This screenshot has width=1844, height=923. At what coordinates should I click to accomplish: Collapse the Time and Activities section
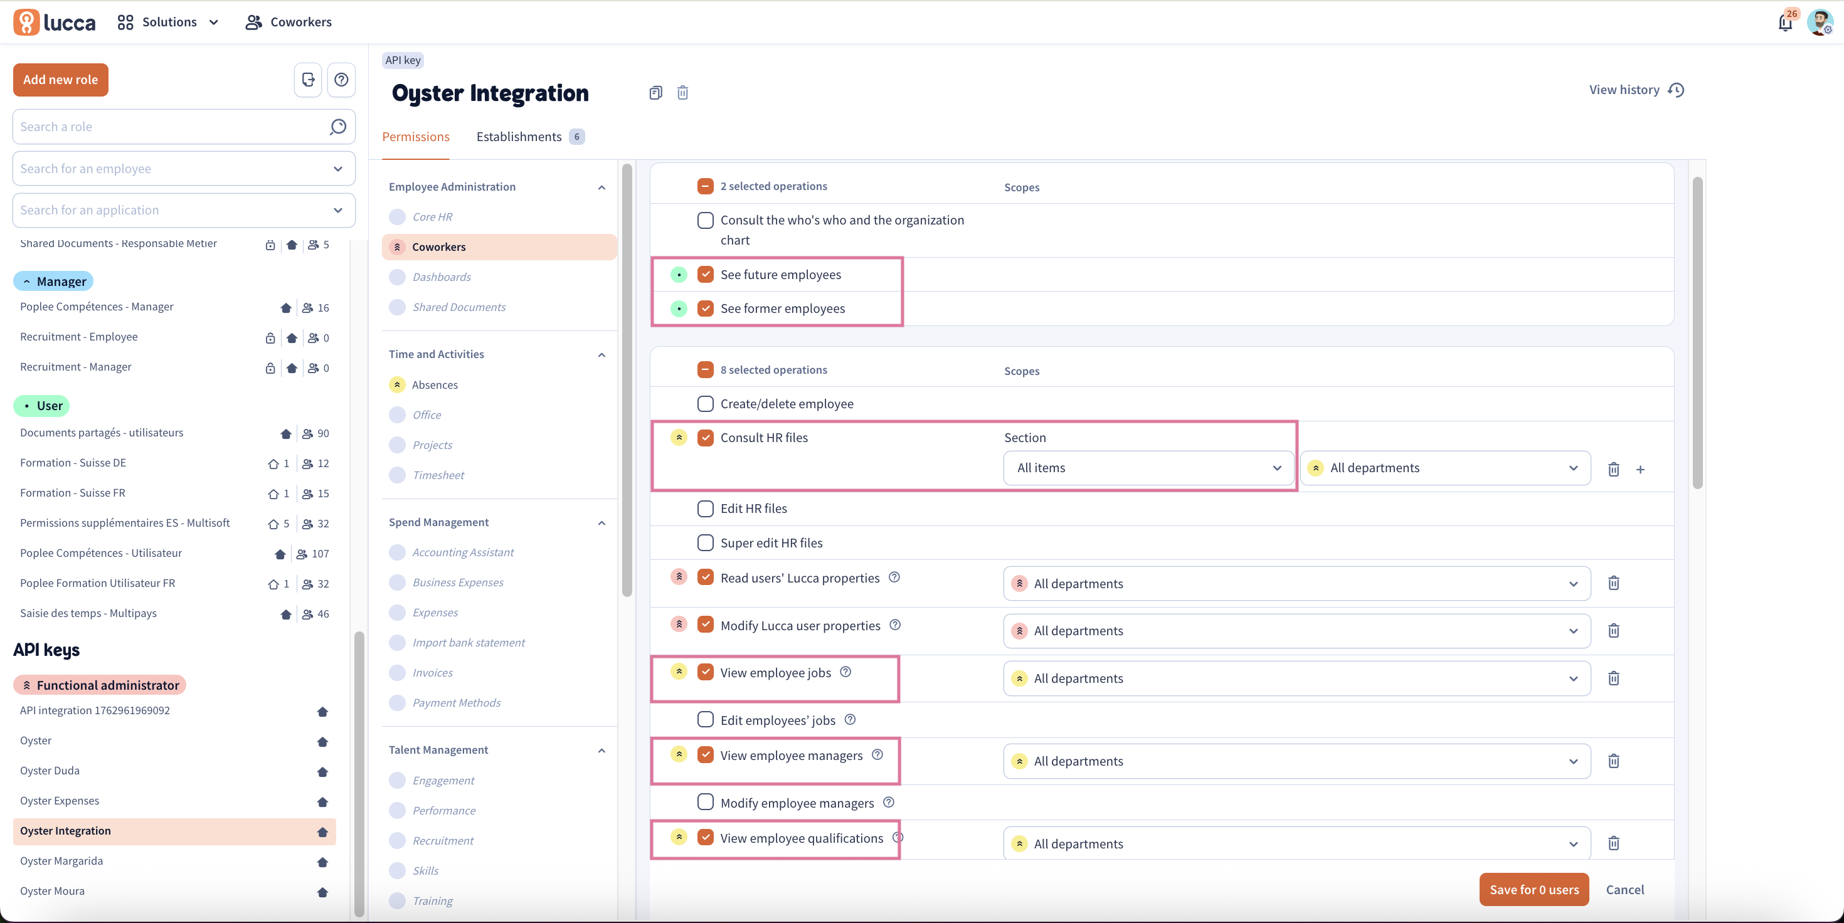pos(601,355)
